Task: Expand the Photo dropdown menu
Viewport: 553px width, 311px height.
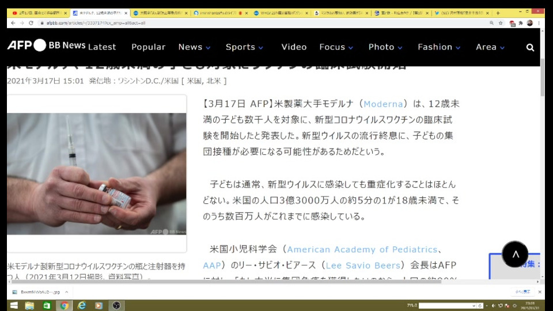Action: pyautogui.click(x=385, y=47)
